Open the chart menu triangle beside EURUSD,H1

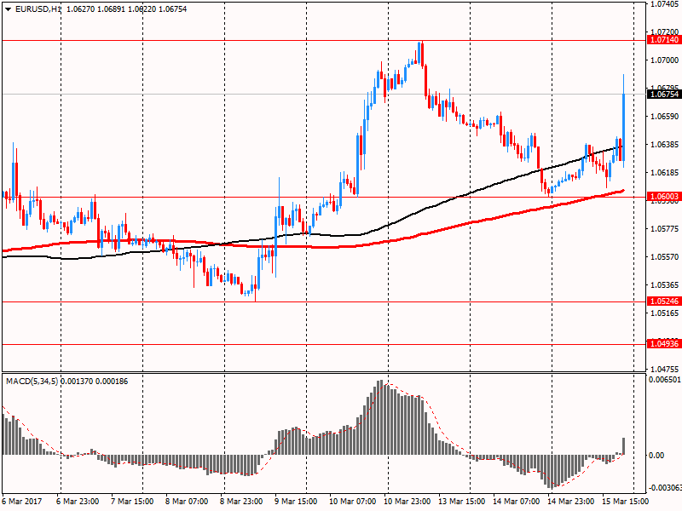8,9
